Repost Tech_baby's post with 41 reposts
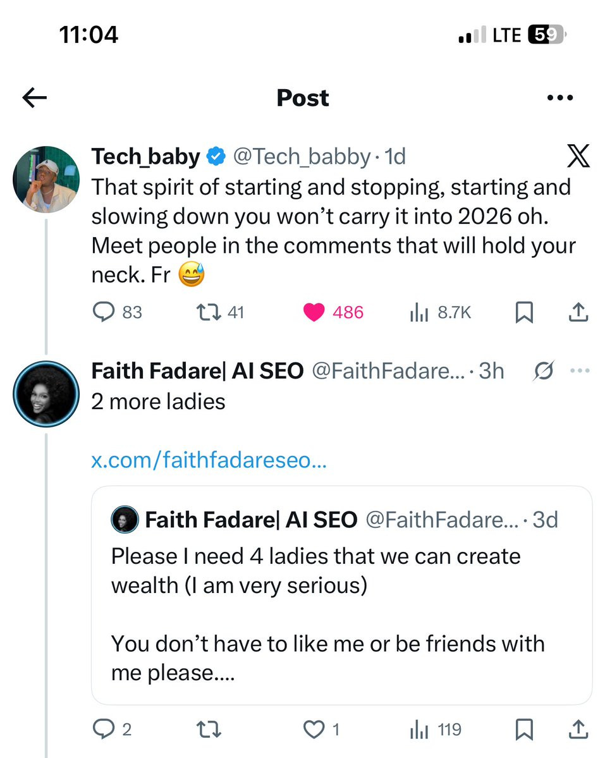Image resolution: width=605 pixels, height=758 pixels. click(205, 312)
